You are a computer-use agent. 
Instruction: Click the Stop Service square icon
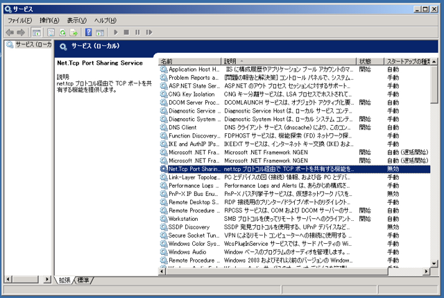(x=126, y=33)
